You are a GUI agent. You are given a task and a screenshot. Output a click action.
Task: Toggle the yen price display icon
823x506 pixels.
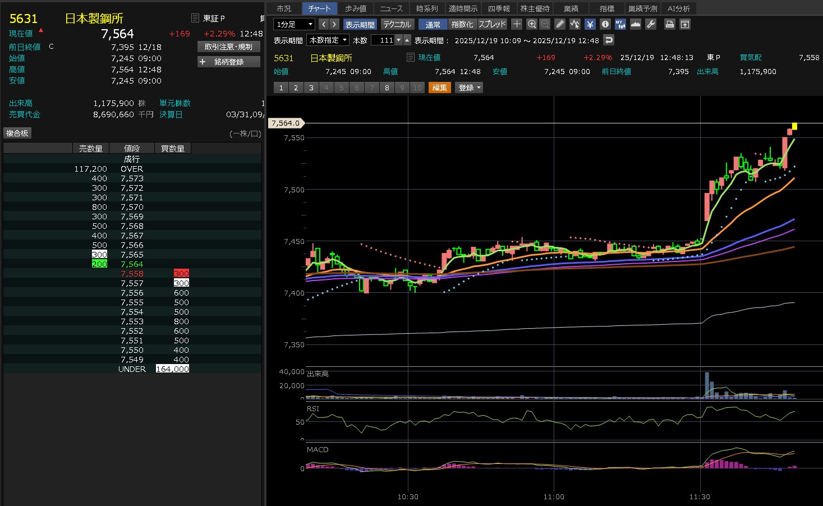click(x=590, y=24)
